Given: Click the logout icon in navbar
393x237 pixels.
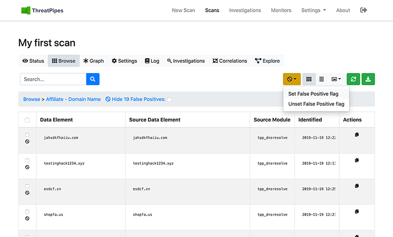Looking at the screenshot, I should pos(363,10).
